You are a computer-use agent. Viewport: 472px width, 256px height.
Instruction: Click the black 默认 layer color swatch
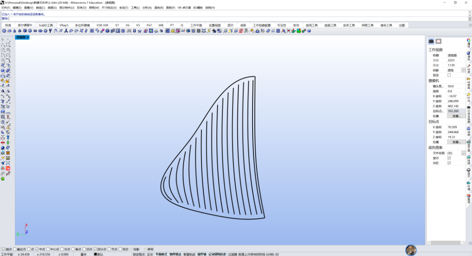[95, 254]
